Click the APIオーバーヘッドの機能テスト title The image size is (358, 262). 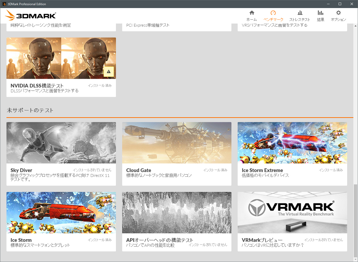(160, 240)
